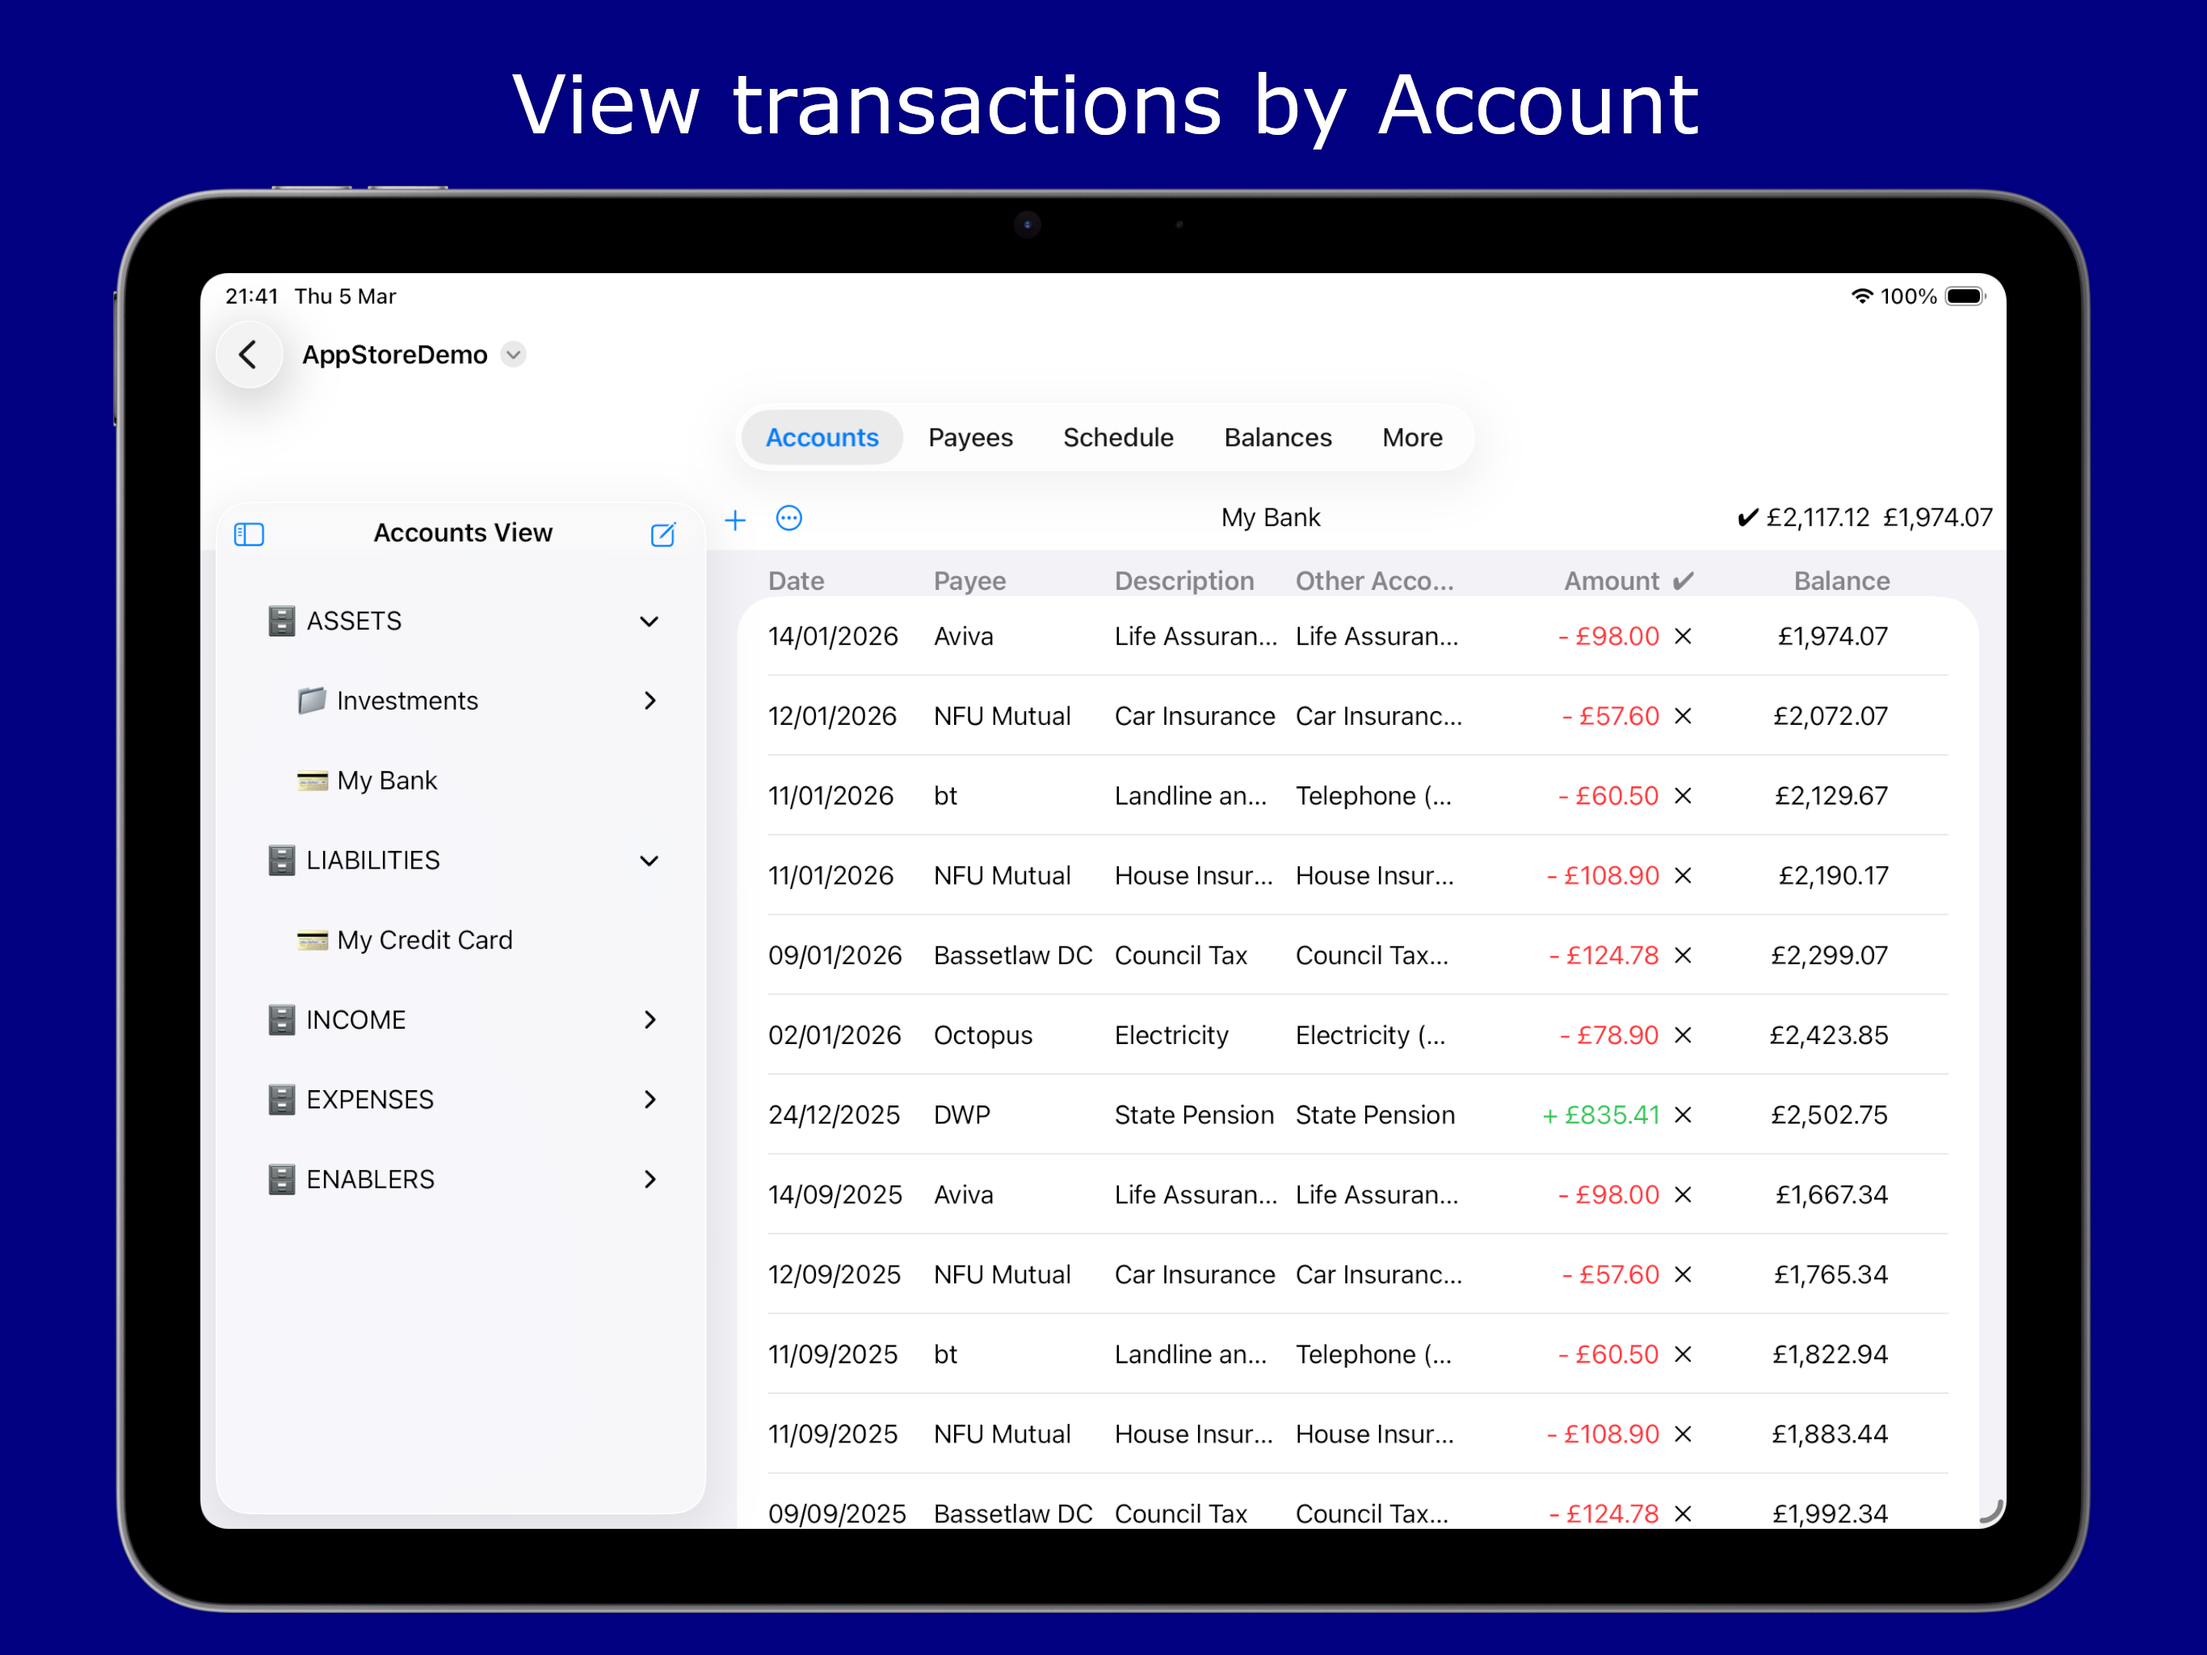
Task: Toggle the sidebar panel icon
Action: coord(249,534)
